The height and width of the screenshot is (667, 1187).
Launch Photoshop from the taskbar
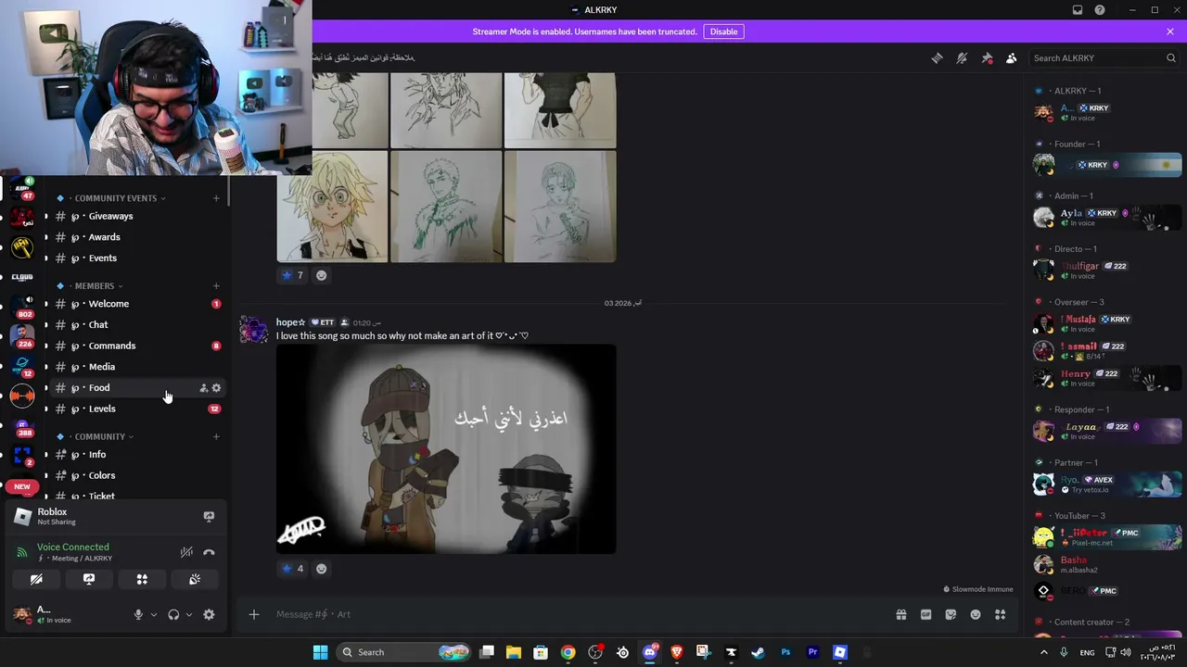pos(785,652)
